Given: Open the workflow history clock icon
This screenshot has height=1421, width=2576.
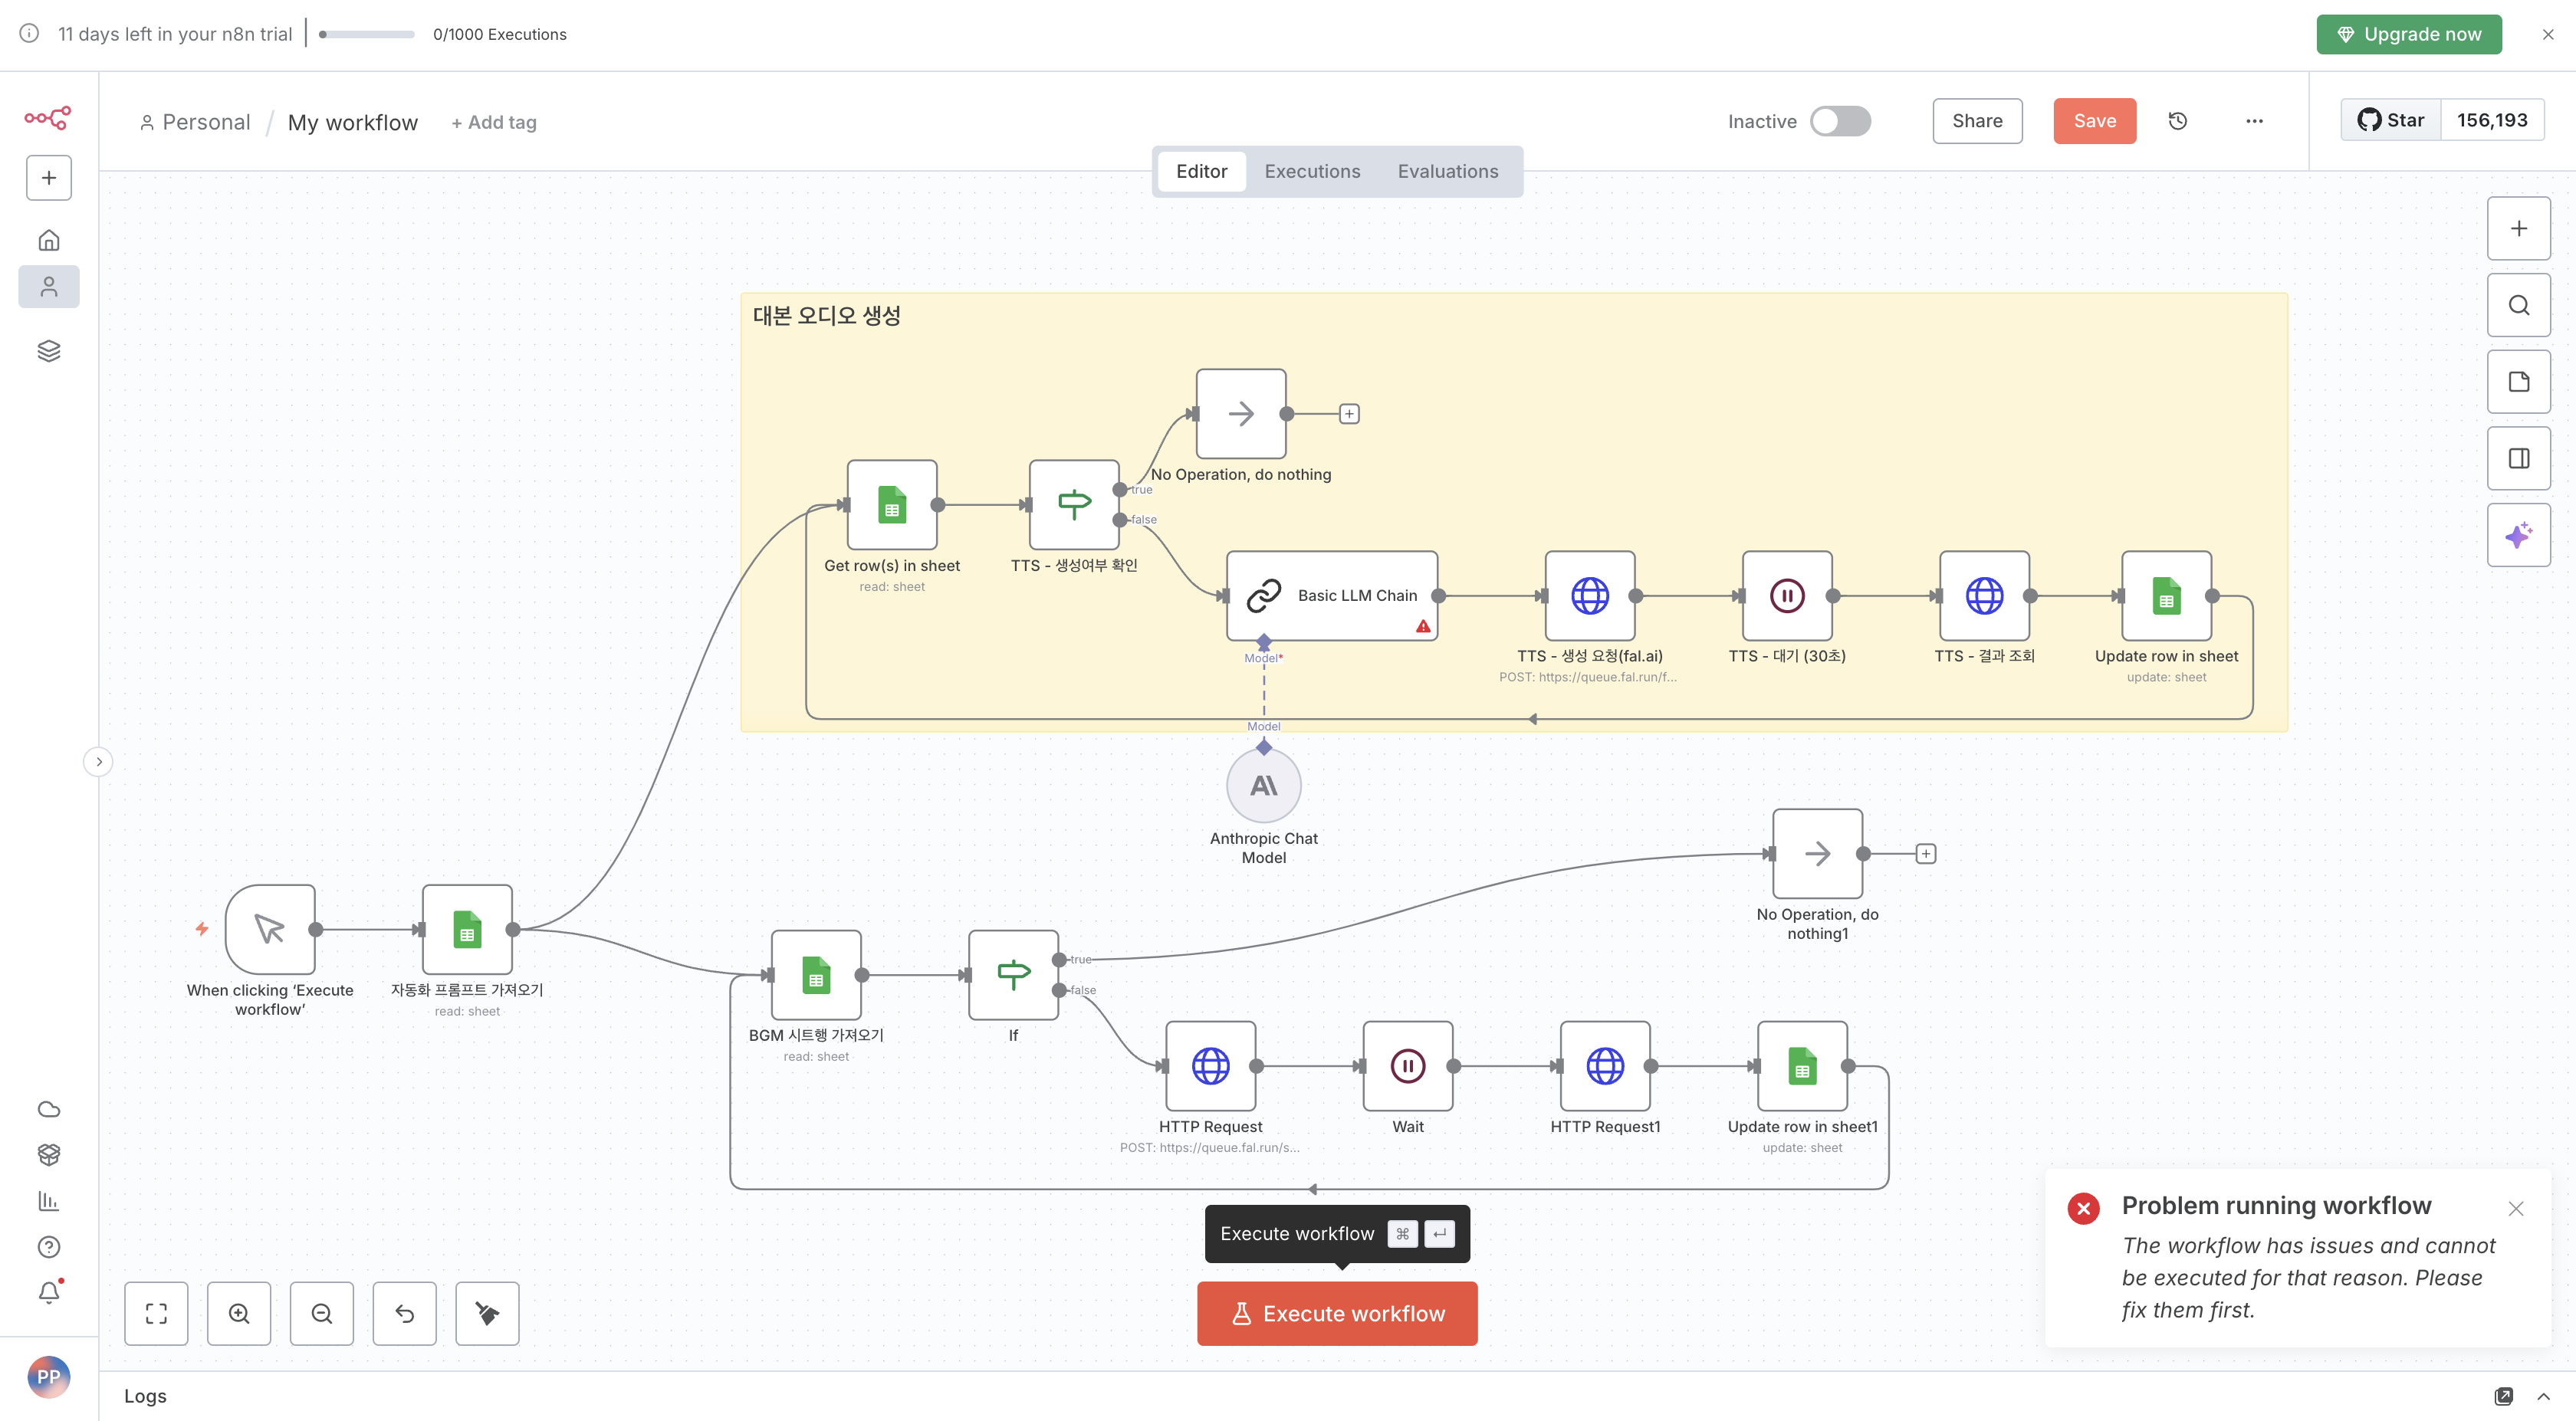Looking at the screenshot, I should tap(2177, 121).
